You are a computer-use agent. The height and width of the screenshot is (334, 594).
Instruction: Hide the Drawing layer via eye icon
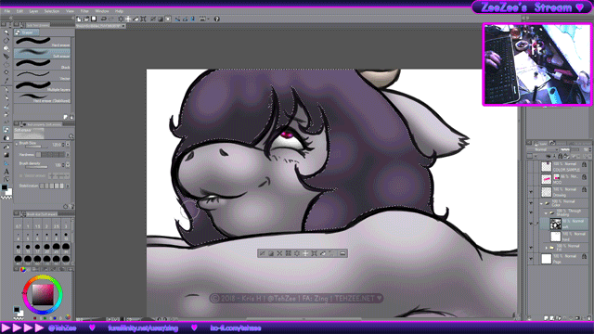point(530,192)
